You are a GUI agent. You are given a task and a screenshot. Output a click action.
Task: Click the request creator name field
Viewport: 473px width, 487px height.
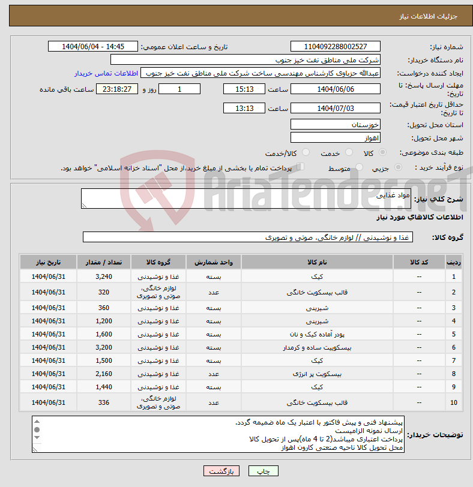(261, 73)
